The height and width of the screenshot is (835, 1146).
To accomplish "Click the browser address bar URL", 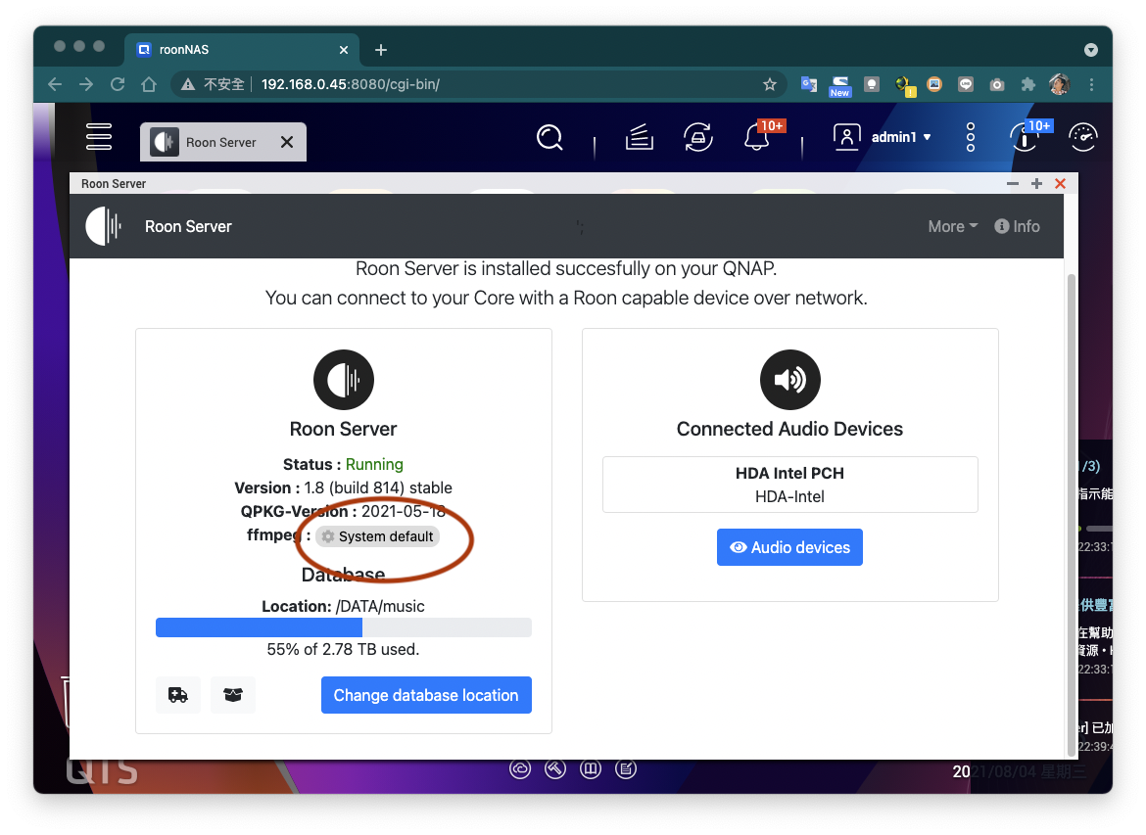I will tap(350, 84).
